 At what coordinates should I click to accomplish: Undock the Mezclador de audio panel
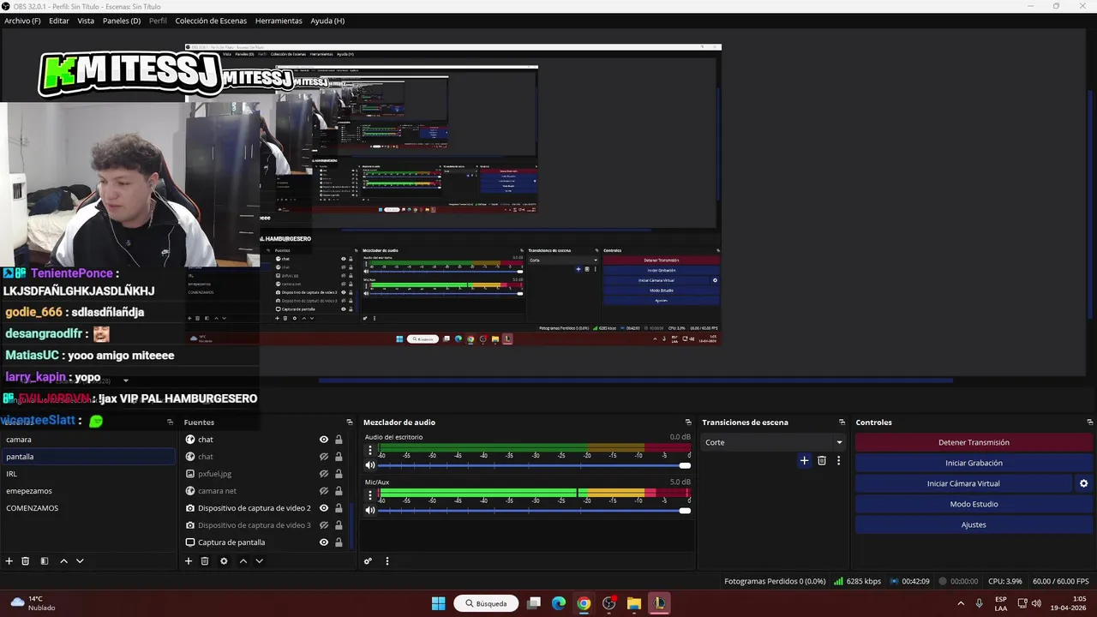click(688, 422)
